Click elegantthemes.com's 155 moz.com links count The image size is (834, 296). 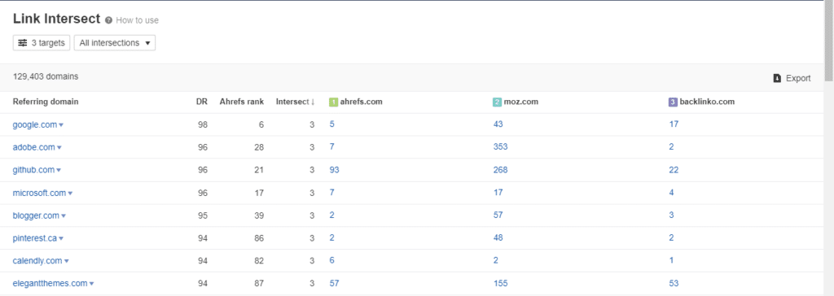pyautogui.click(x=501, y=284)
